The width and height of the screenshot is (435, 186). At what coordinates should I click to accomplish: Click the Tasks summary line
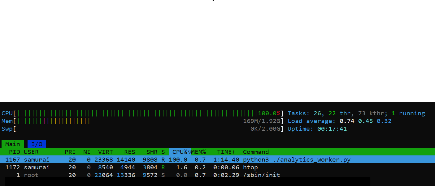[356, 113]
